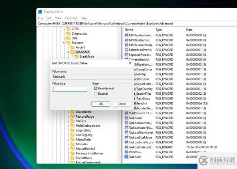Select the TaskbarAutoHid... value name
The image size is (237, 169).
141,128
